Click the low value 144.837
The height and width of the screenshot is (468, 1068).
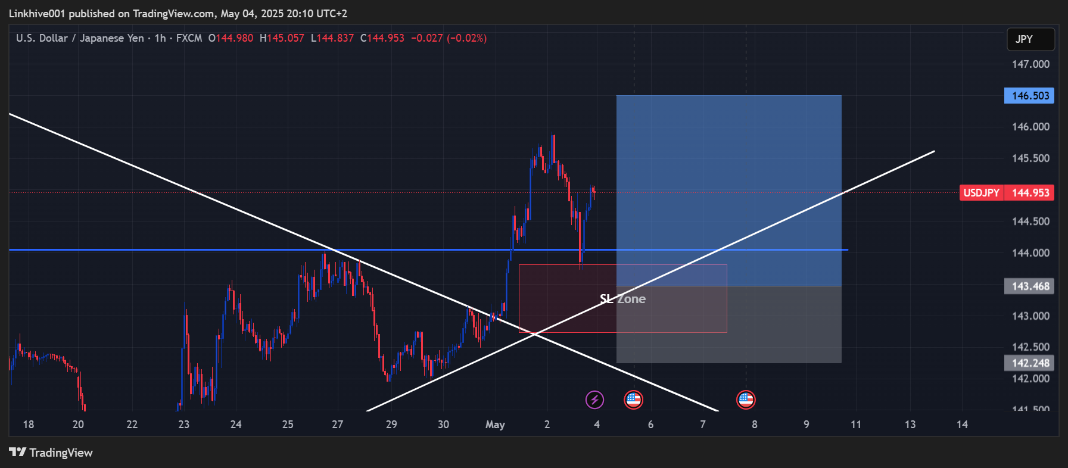pos(335,38)
